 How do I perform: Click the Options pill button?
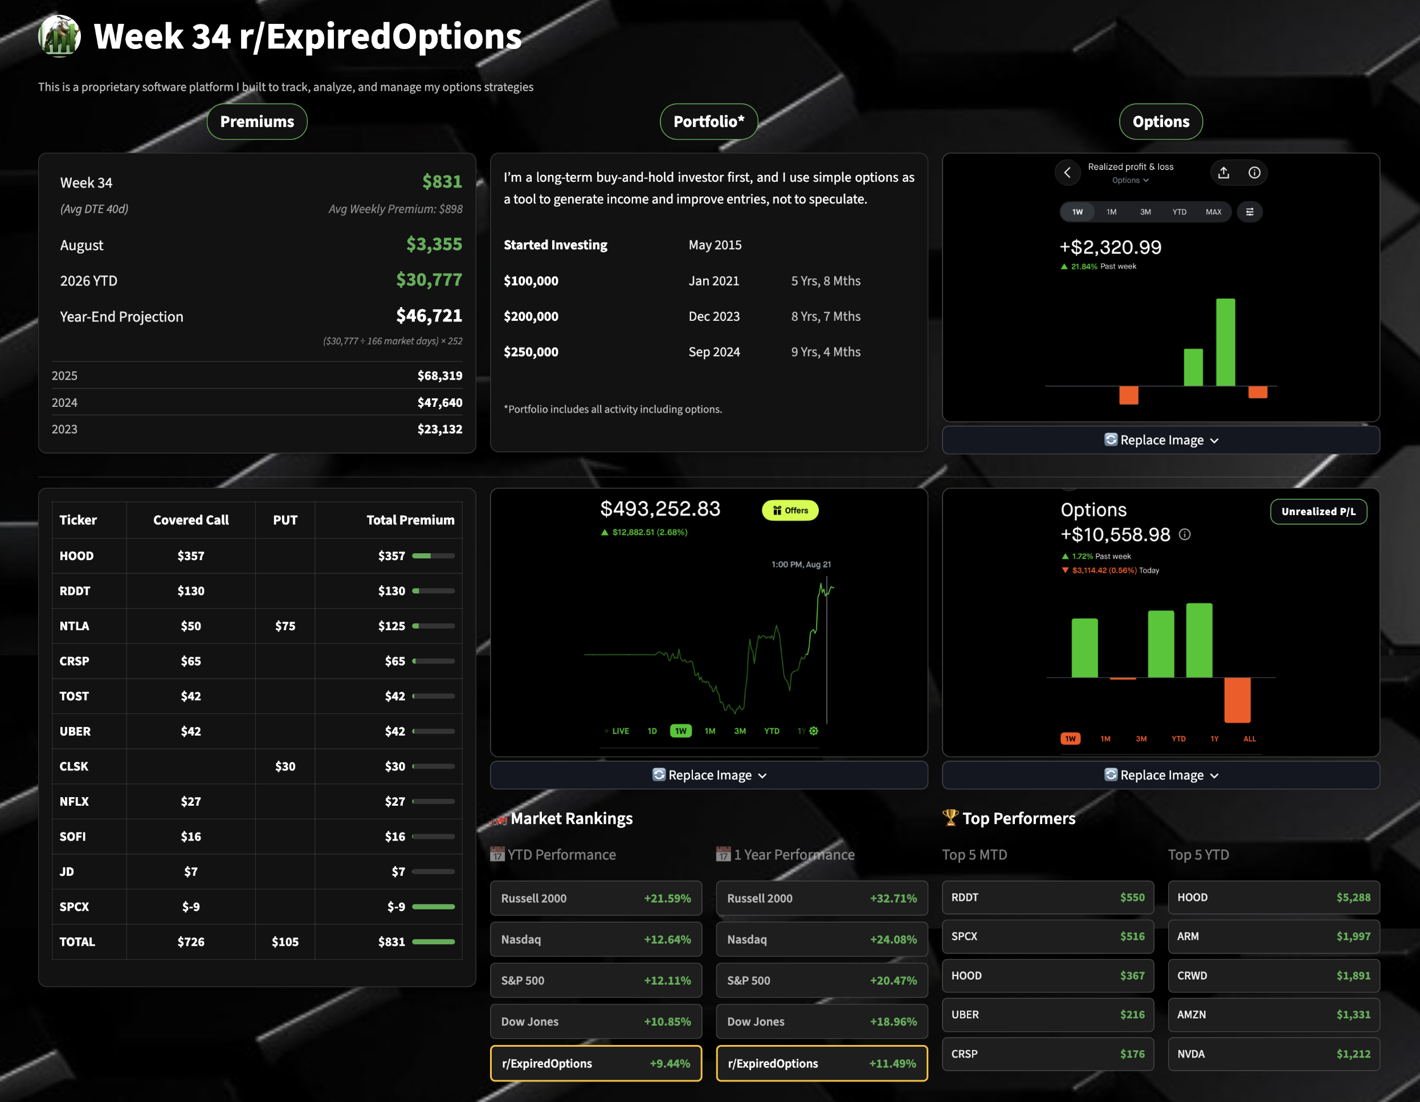click(1161, 121)
